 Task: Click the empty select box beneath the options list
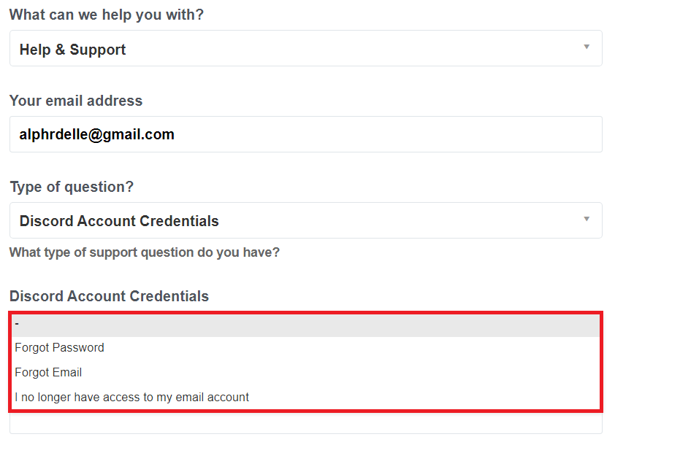306,423
